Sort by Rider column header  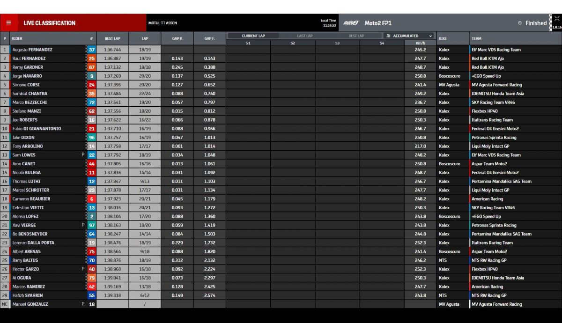(17, 38)
